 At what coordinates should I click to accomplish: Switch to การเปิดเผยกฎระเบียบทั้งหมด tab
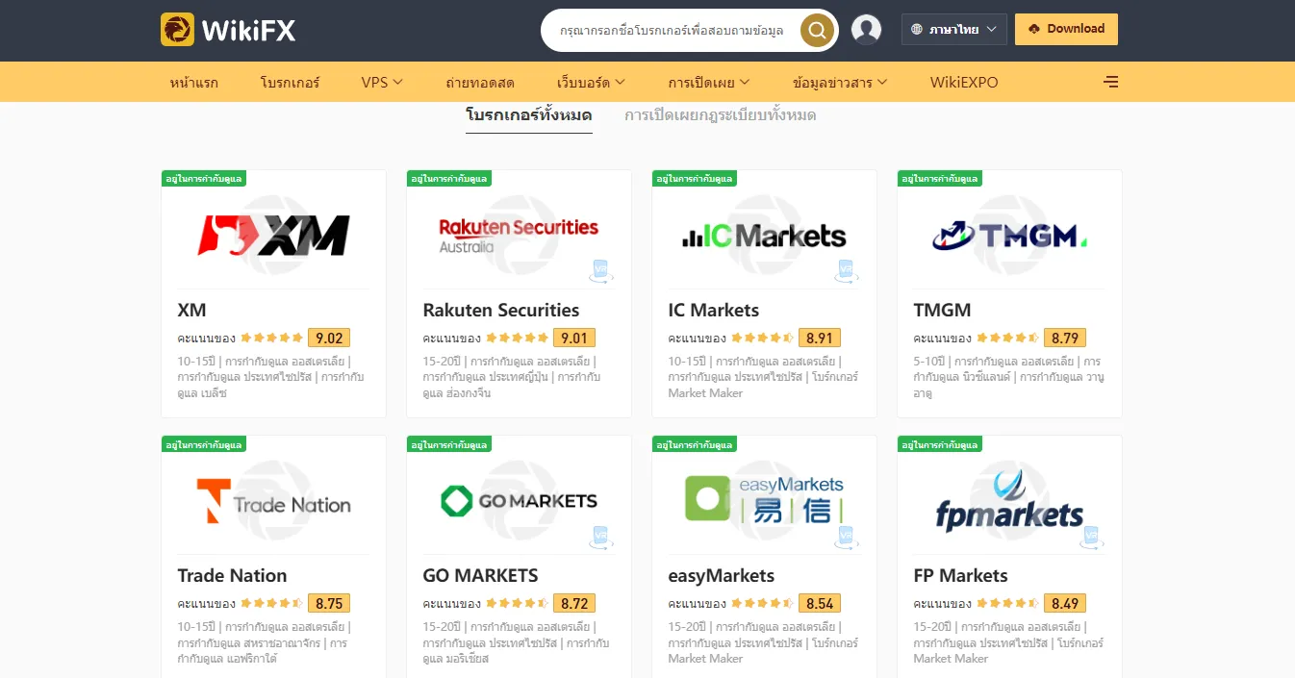(721, 115)
